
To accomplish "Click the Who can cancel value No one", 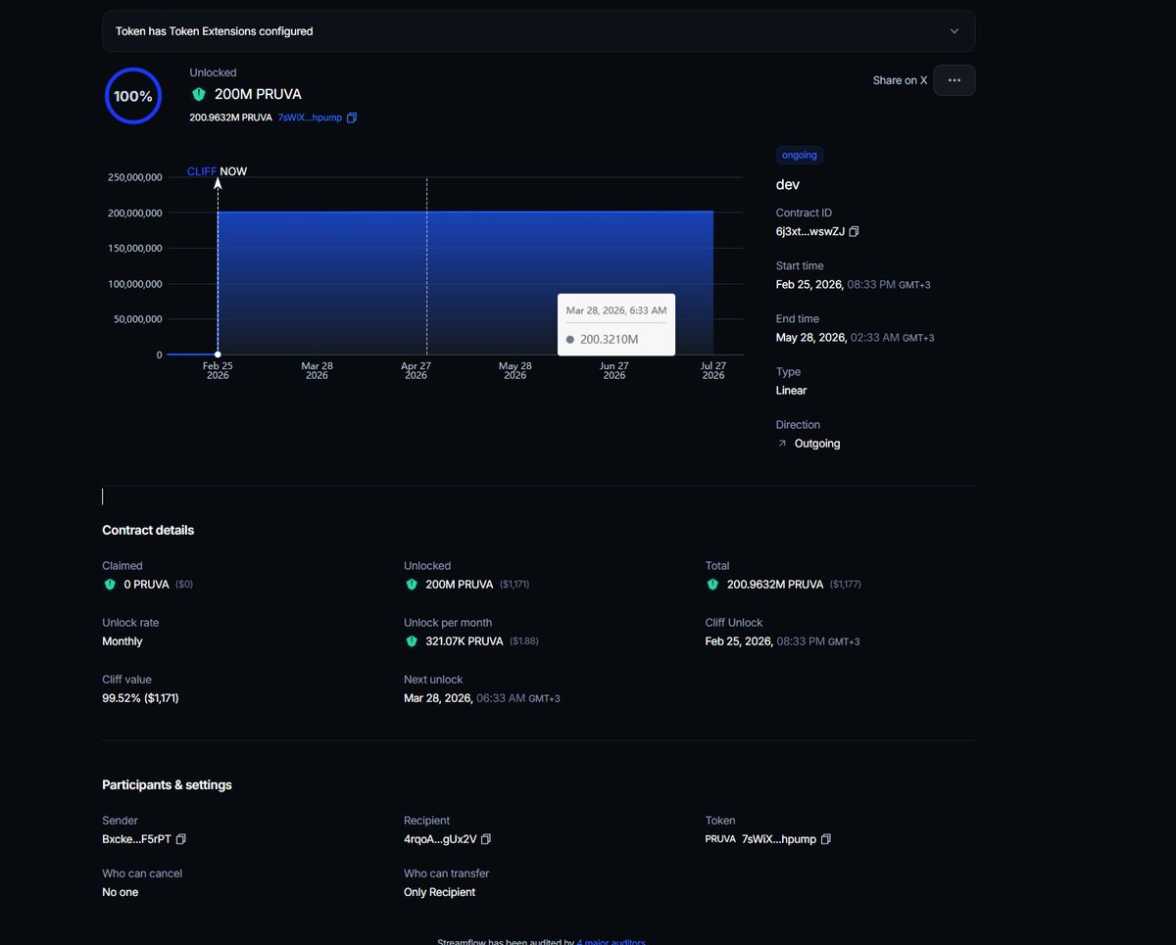I will pyautogui.click(x=121, y=892).
